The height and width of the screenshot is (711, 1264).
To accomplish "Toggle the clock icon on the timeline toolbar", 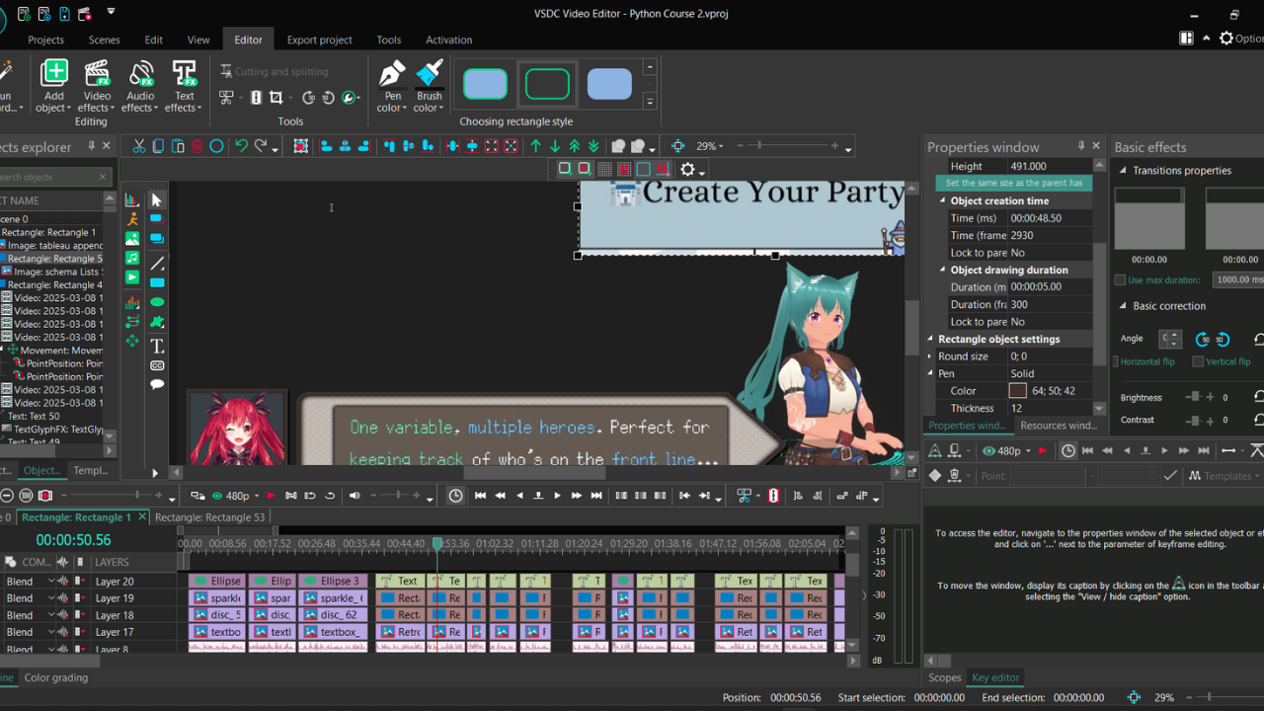I will click(x=455, y=496).
